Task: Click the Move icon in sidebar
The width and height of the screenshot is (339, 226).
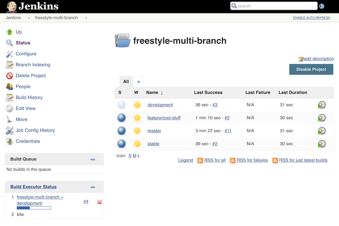Action: (9, 119)
